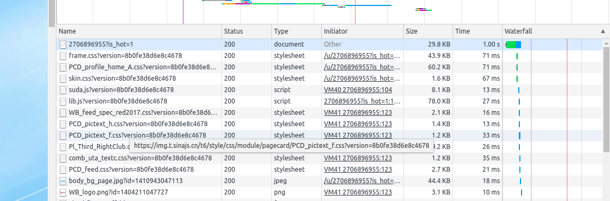Open initiator link for skin.css
This screenshot has width=610, height=201.
pos(362,79)
